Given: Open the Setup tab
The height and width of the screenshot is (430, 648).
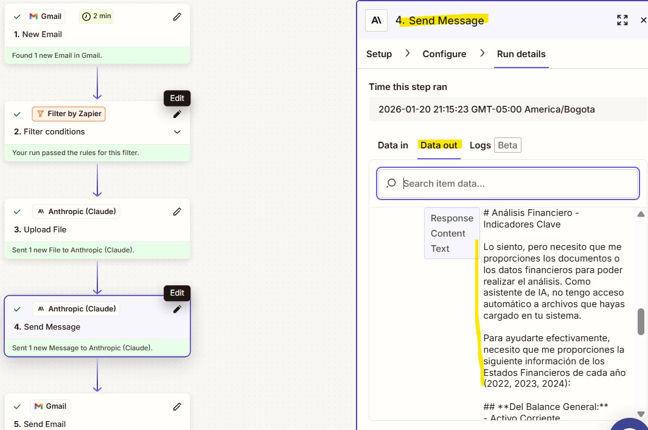Looking at the screenshot, I should pos(379,54).
